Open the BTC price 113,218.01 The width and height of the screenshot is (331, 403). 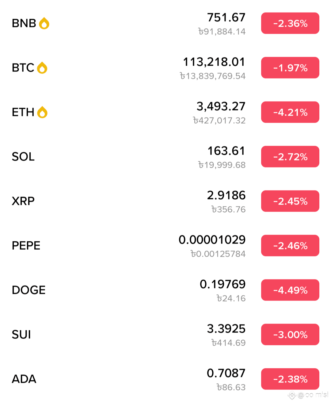click(214, 62)
